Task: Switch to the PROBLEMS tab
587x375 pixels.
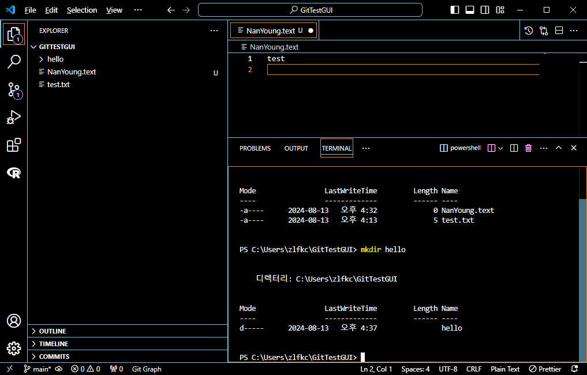Action: click(x=255, y=148)
